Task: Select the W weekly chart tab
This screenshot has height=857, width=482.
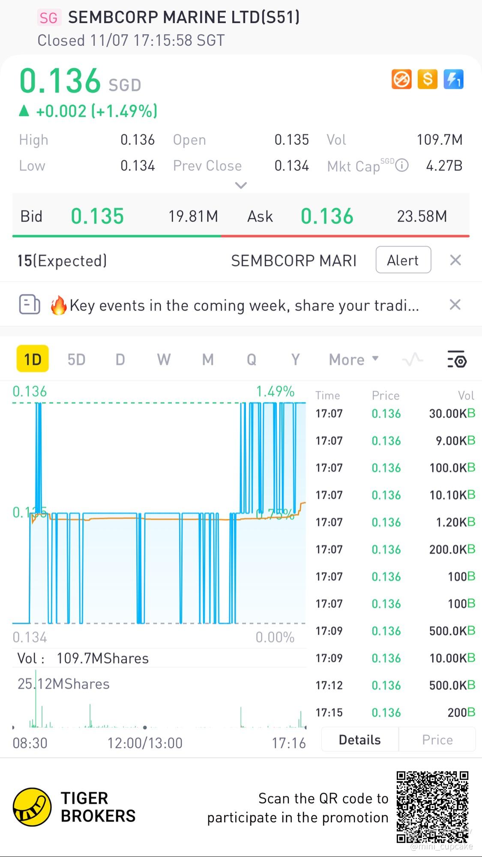Action: pyautogui.click(x=164, y=359)
